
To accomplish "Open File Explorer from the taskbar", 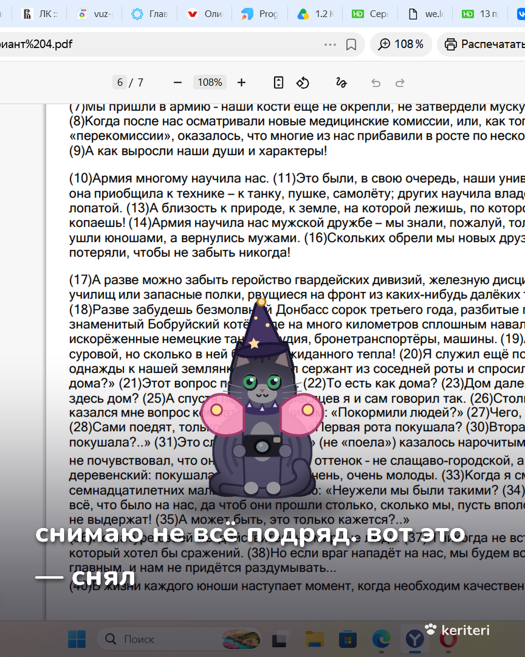I will (315, 639).
